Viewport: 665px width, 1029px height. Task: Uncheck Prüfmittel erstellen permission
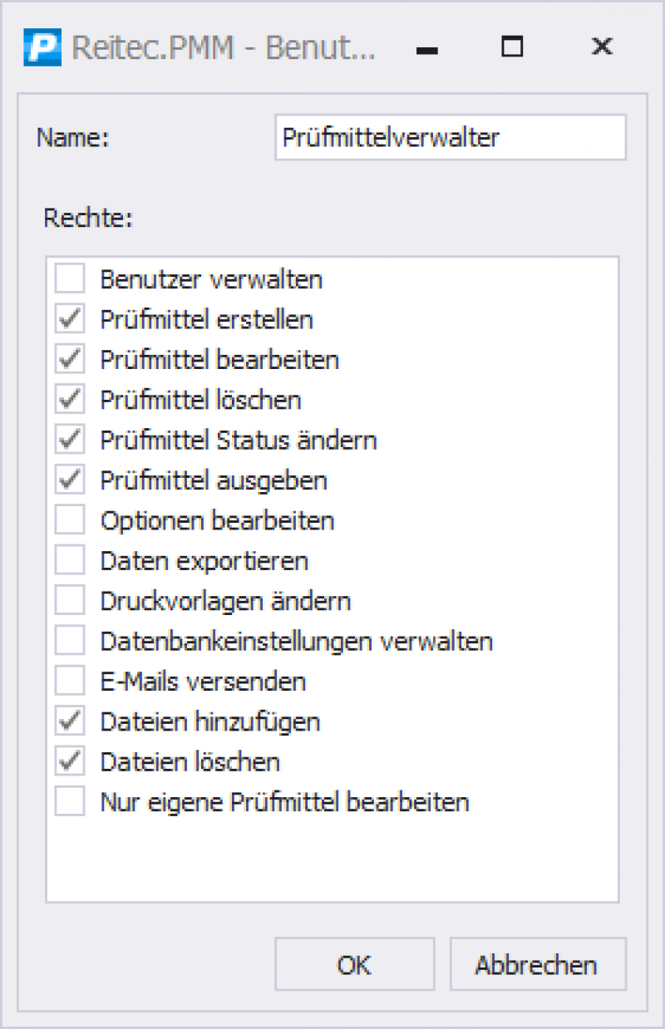tap(70, 319)
